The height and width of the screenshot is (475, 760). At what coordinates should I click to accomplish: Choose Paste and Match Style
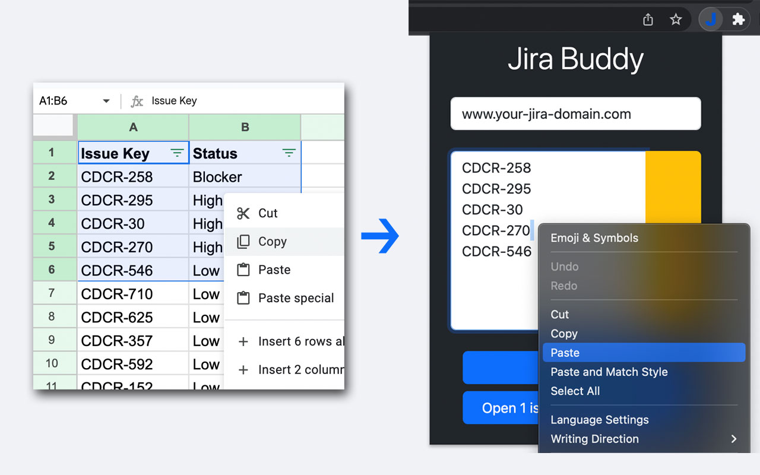(644, 372)
